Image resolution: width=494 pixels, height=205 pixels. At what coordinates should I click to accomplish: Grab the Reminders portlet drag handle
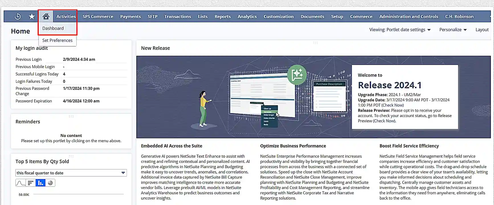[x=71, y=116]
